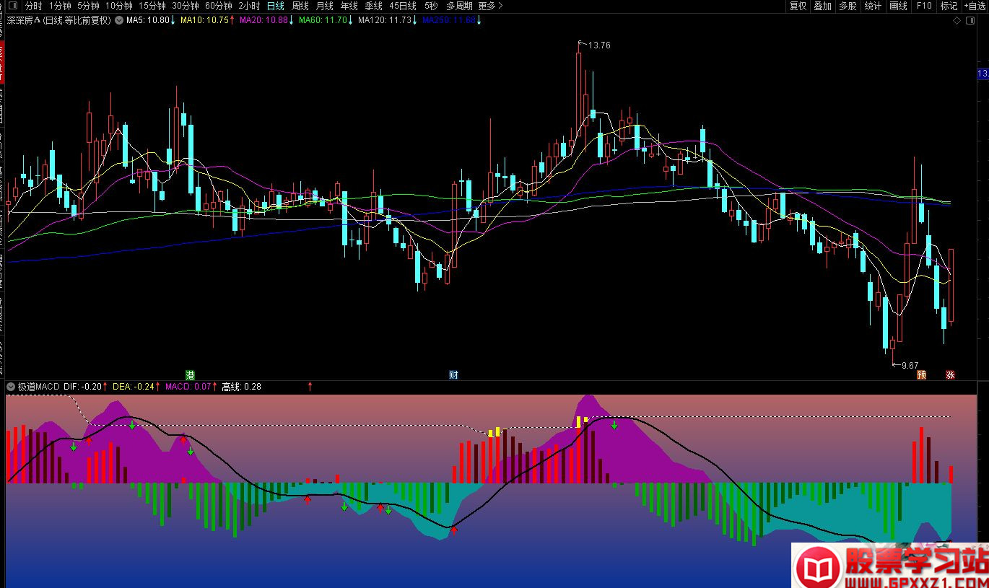Select the 5分钟 period
This screenshot has width=989, height=588.
(x=88, y=6)
